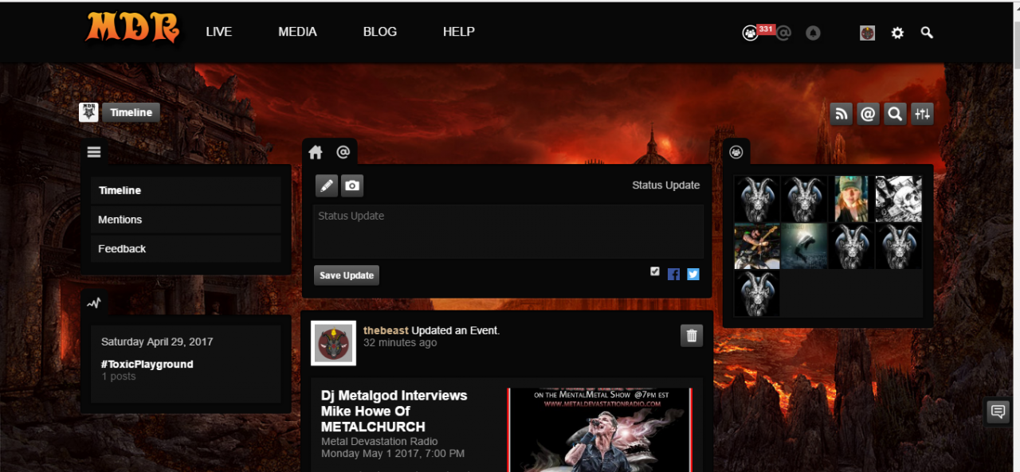Open the METALCHURCH event poster image

click(599, 430)
